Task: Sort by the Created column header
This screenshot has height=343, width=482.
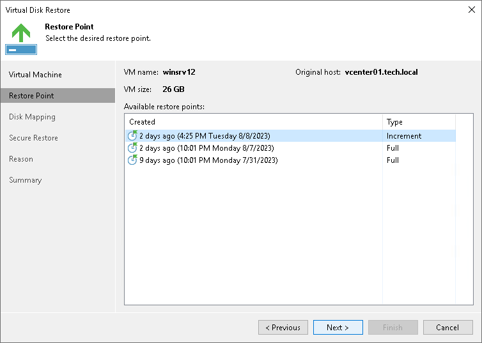Action: pyautogui.click(x=254, y=122)
